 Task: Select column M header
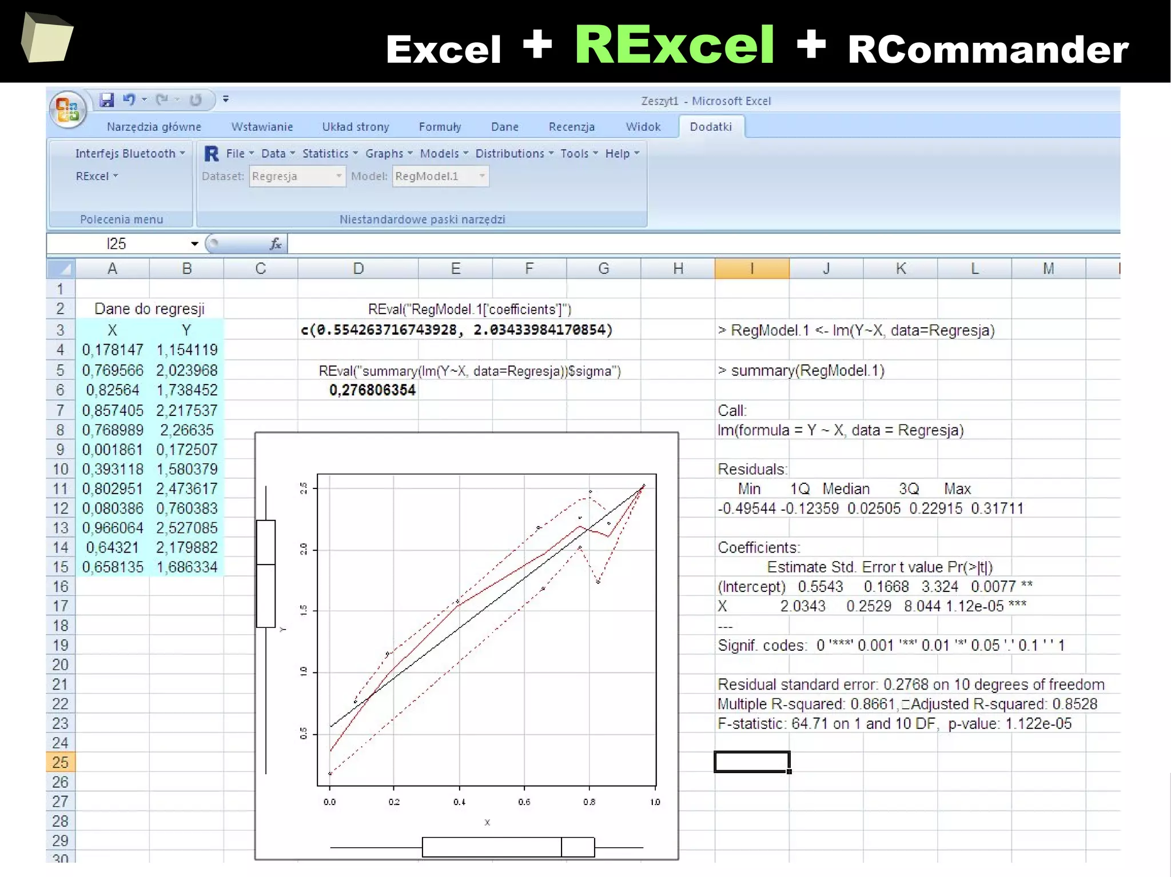(1048, 269)
